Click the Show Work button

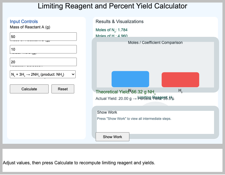112,137
